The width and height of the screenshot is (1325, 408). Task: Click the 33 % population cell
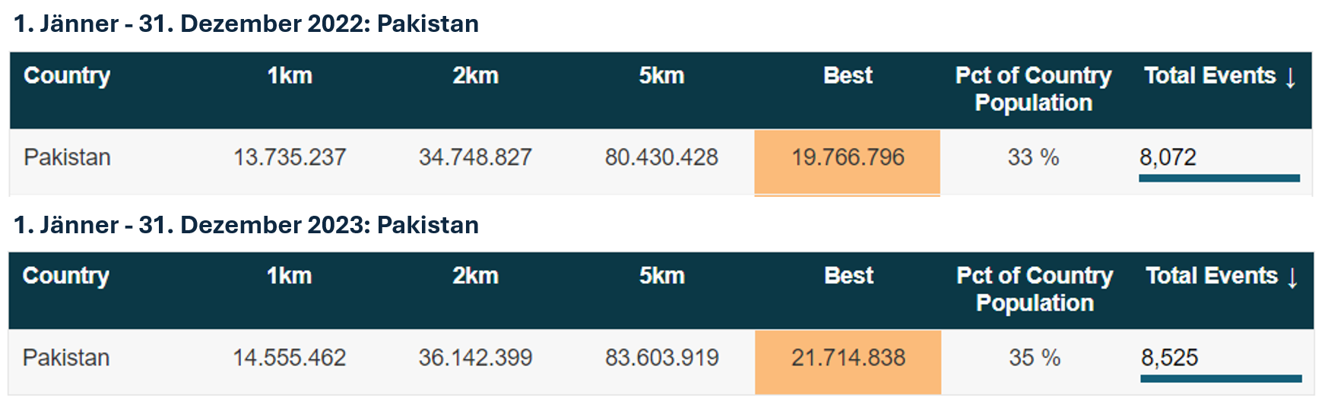click(1033, 157)
